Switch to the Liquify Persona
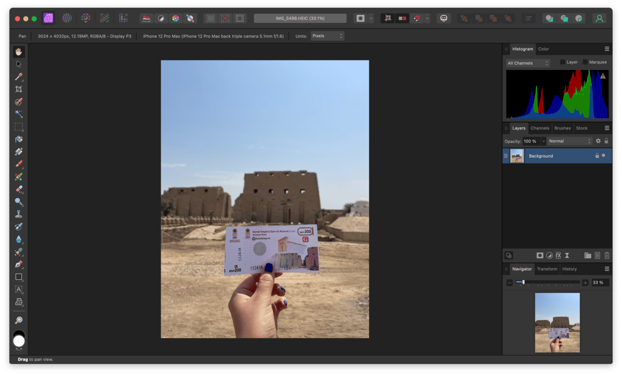 [67, 18]
